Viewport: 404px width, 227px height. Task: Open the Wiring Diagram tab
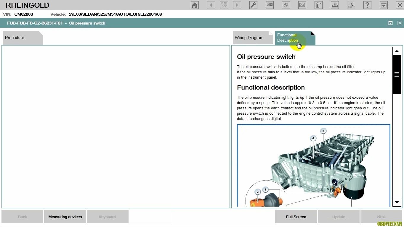tap(253, 38)
